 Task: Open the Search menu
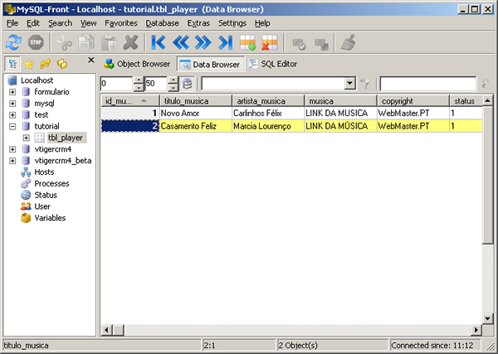click(60, 23)
